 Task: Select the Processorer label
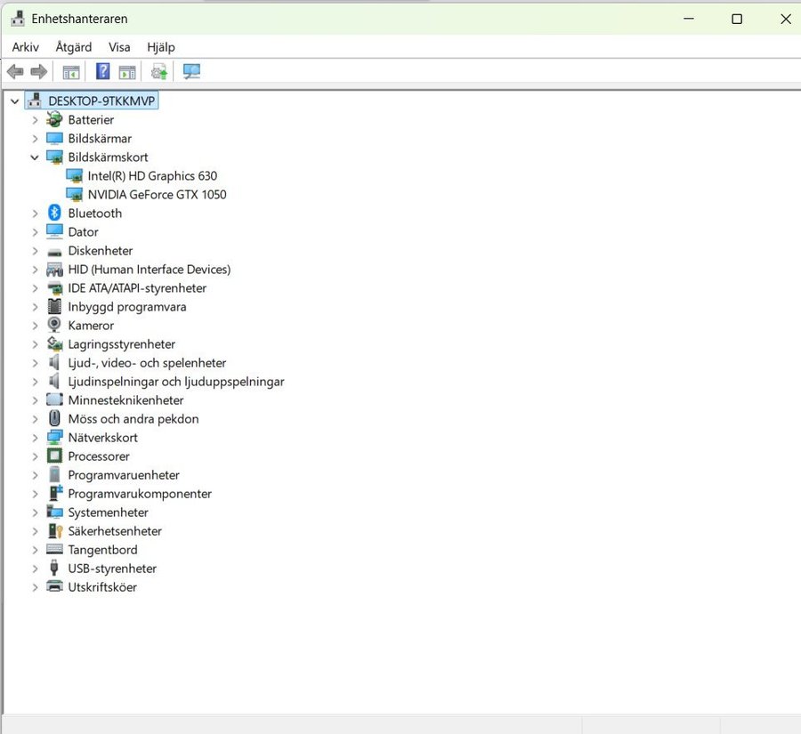pos(99,456)
